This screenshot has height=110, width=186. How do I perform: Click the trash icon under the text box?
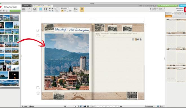(141, 39)
